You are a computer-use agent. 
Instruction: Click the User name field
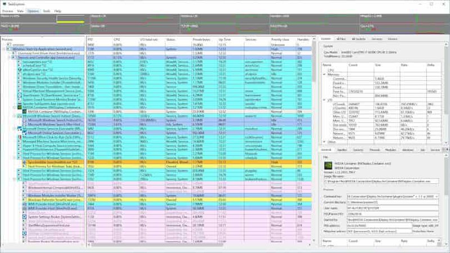pos(393,208)
